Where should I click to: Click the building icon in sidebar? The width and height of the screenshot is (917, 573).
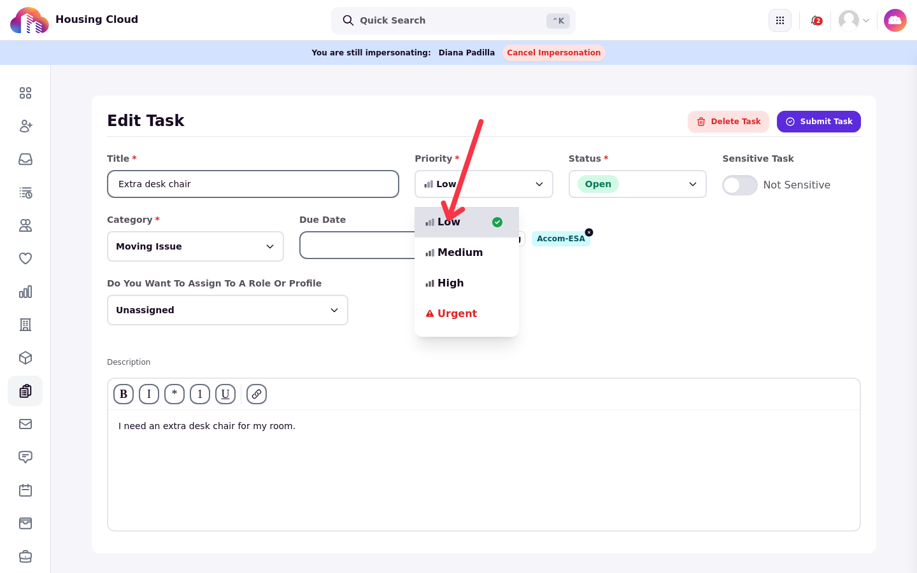coord(25,325)
